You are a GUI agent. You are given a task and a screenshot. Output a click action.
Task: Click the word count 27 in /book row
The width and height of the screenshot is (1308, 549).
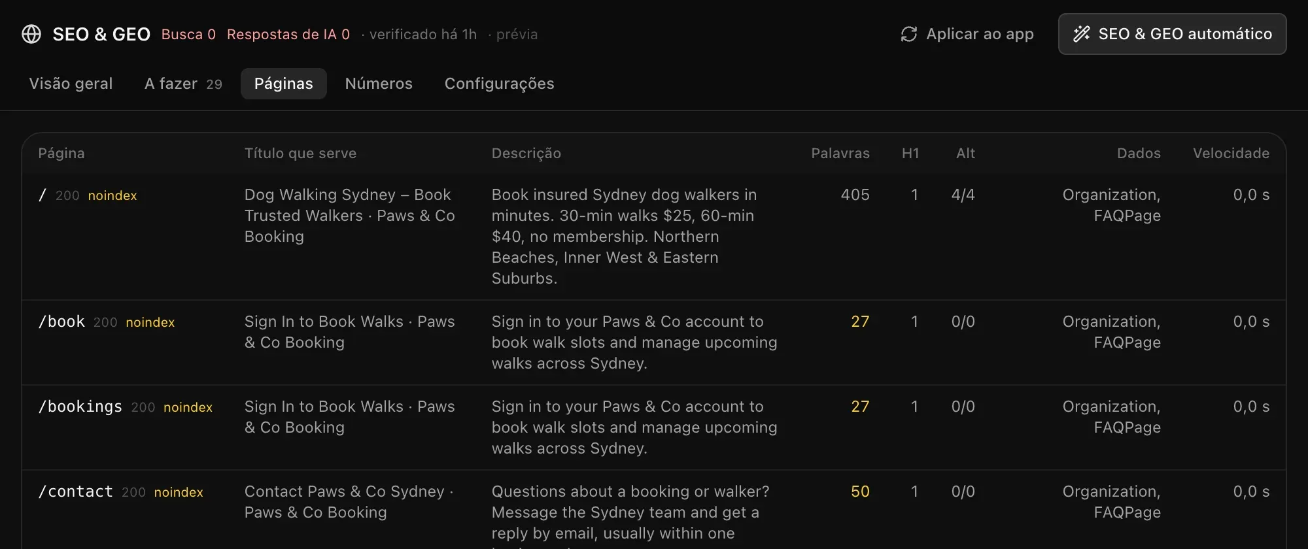click(x=861, y=322)
